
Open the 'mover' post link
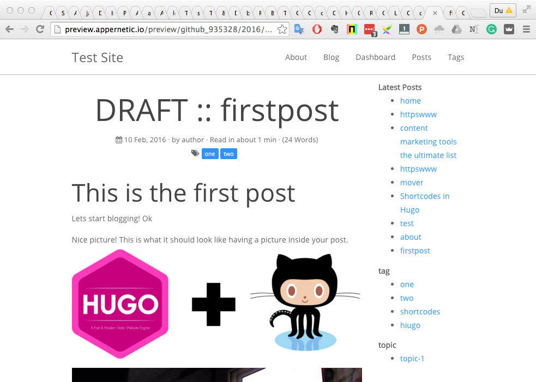point(412,183)
